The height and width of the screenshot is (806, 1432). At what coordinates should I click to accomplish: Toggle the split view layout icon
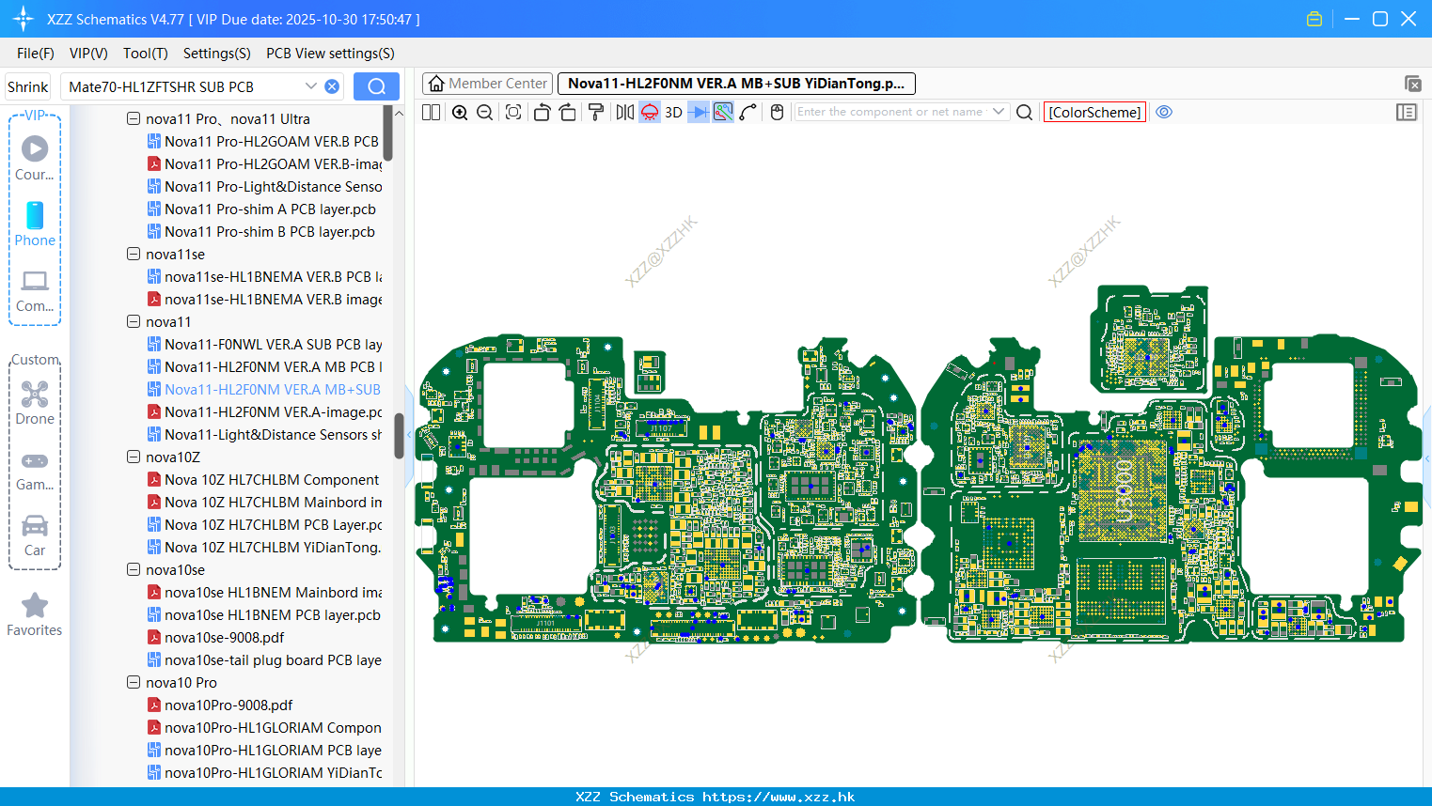(432, 112)
